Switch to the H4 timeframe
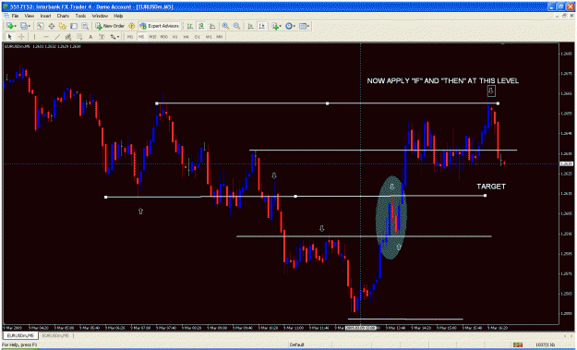The height and width of the screenshot is (350, 577). pos(186,37)
